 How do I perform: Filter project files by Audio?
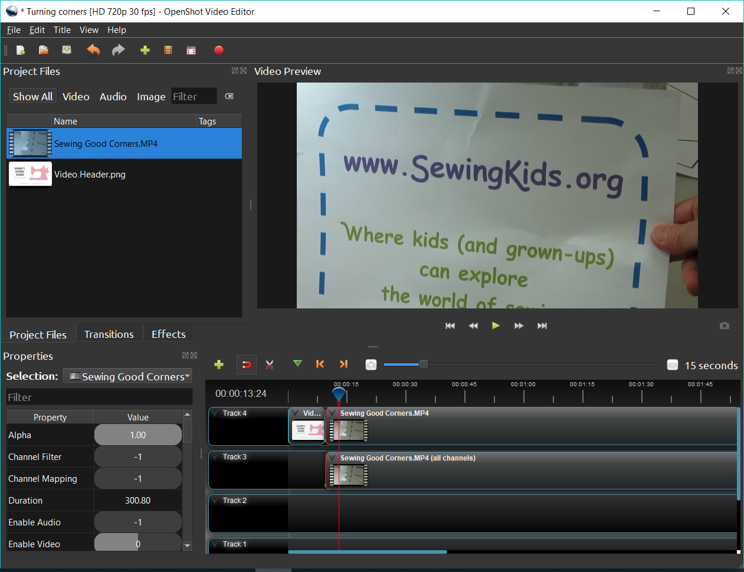(113, 97)
